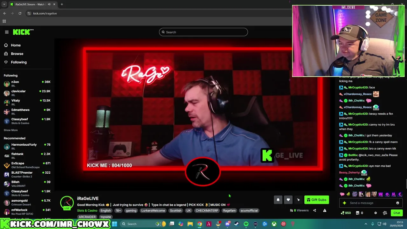Viewport: 407px width, 229px height.
Task: Expand Show more under Following
Action: click(x=11, y=130)
